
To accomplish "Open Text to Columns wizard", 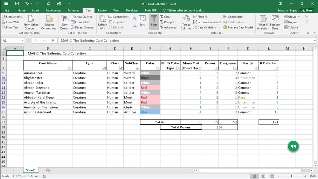I will coord(186,23).
